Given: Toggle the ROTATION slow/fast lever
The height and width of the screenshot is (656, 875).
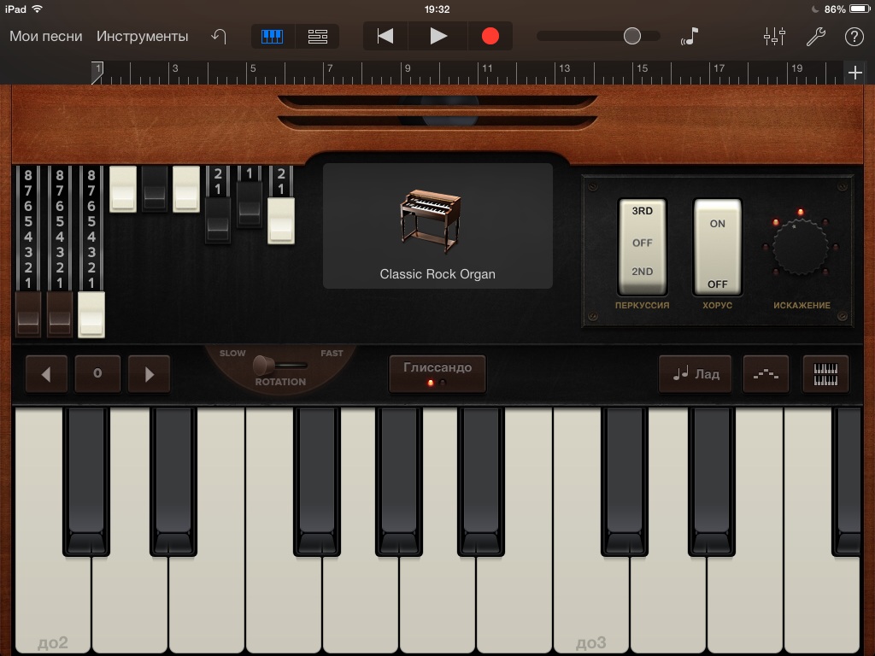Looking at the screenshot, I should tap(264, 366).
